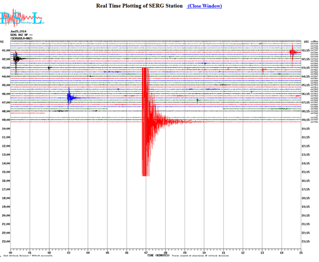The image size is (319, 262).
Task: Click the 12:00 hour label on left axis
Action: pyautogui.click(x=6, y=146)
